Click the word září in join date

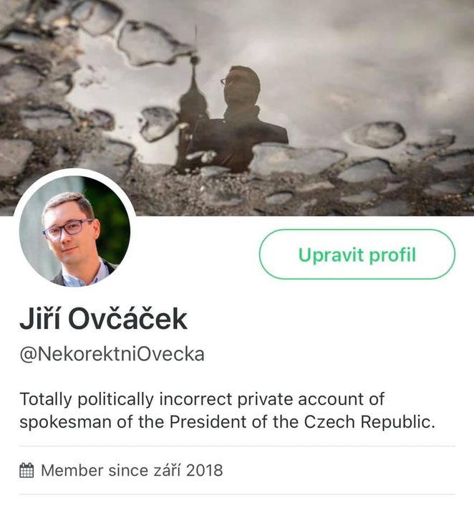[x=168, y=470]
